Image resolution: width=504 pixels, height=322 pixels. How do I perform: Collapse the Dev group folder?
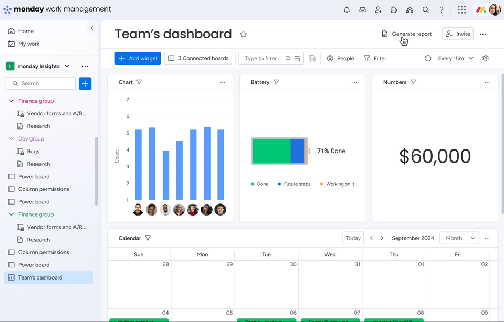[x=11, y=138]
